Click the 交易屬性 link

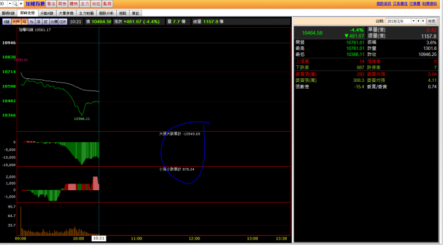coord(400,4)
